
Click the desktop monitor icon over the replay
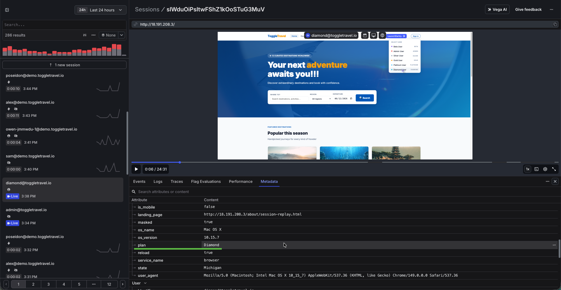pos(373,35)
